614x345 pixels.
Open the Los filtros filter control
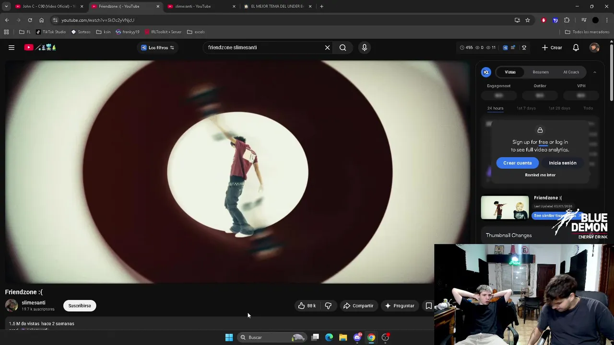pos(158,47)
